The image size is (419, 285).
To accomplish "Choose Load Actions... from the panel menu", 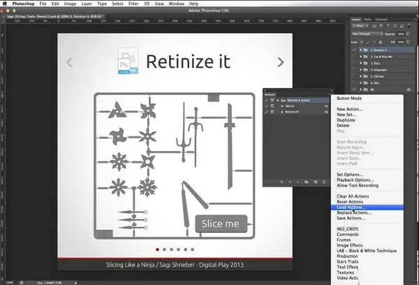I will coord(367,207).
